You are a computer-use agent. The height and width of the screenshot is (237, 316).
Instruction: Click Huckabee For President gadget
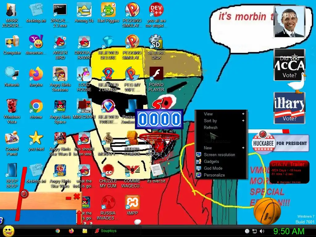pos(280,143)
